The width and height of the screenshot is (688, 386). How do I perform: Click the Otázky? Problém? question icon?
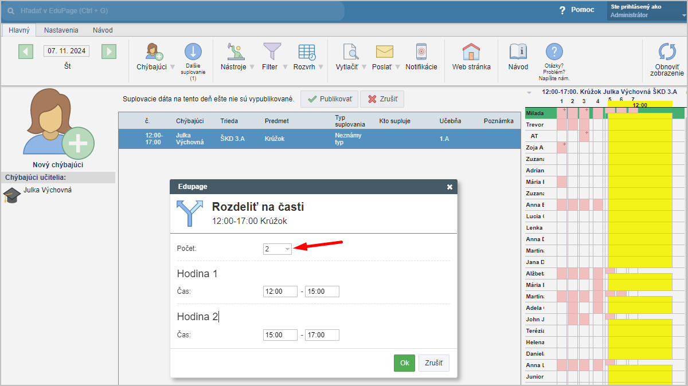pos(554,52)
